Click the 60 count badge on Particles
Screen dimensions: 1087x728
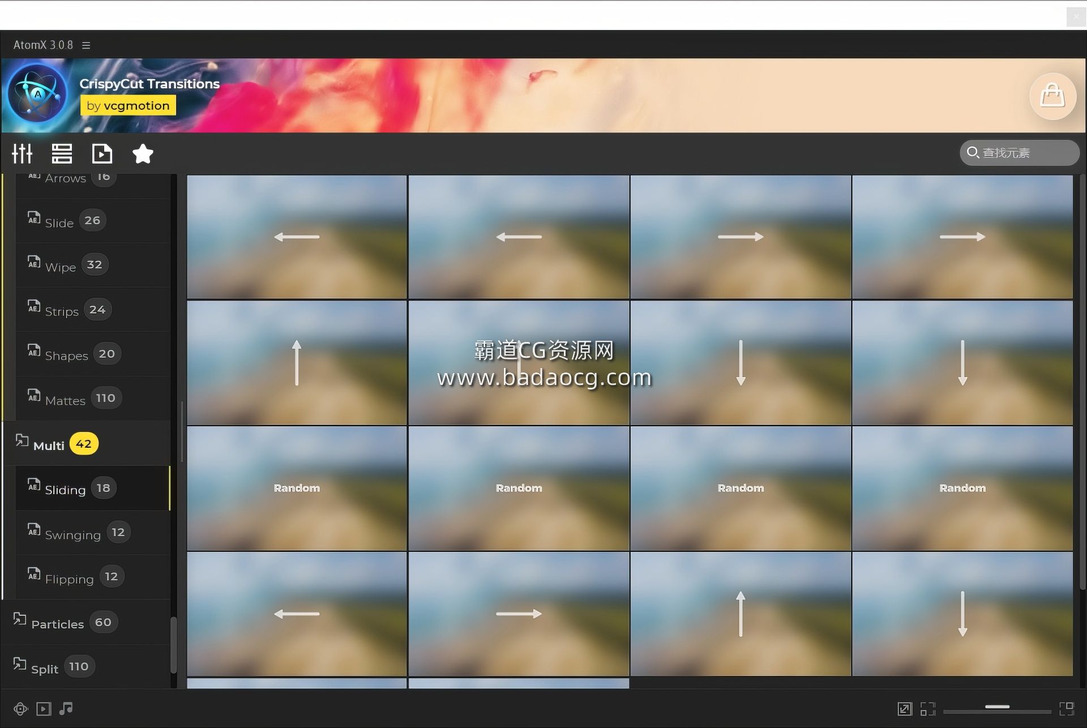(x=103, y=622)
